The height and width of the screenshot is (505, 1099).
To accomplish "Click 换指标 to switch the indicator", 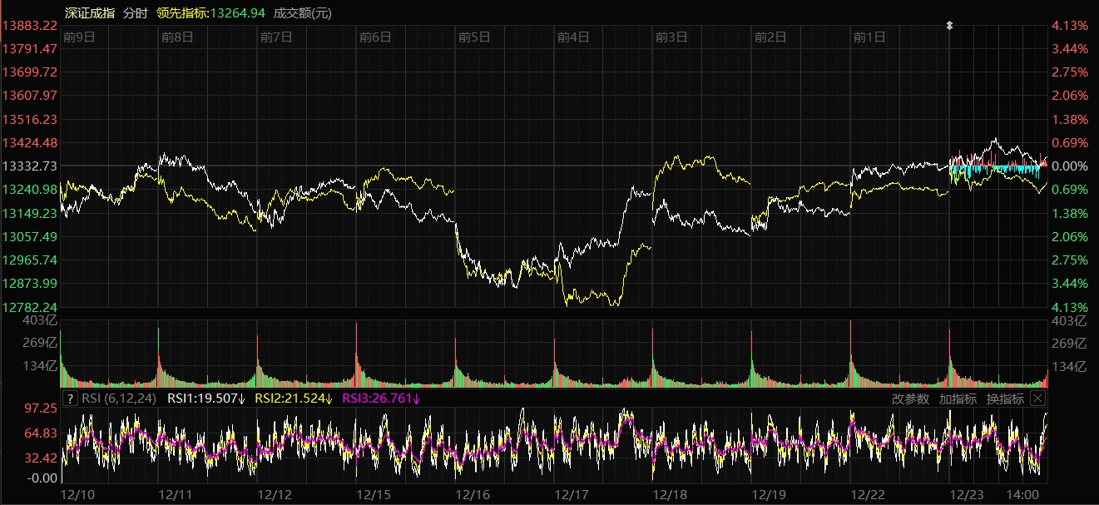I will 1005,399.
